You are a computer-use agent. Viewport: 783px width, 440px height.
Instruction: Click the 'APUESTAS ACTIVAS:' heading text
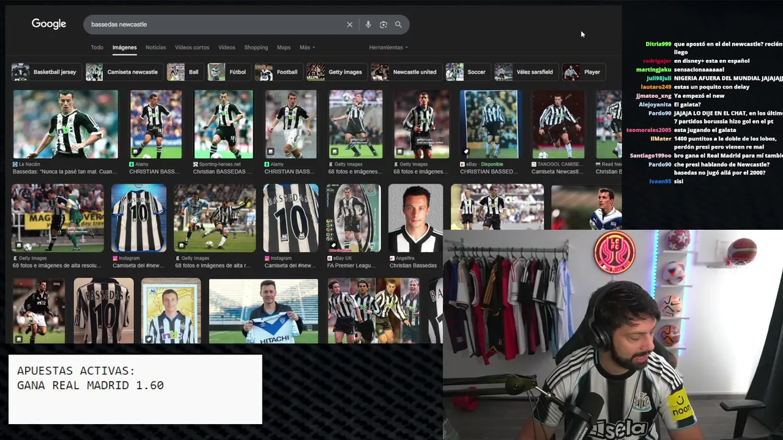pos(76,371)
